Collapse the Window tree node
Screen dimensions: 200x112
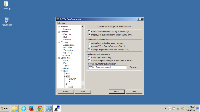59,42
